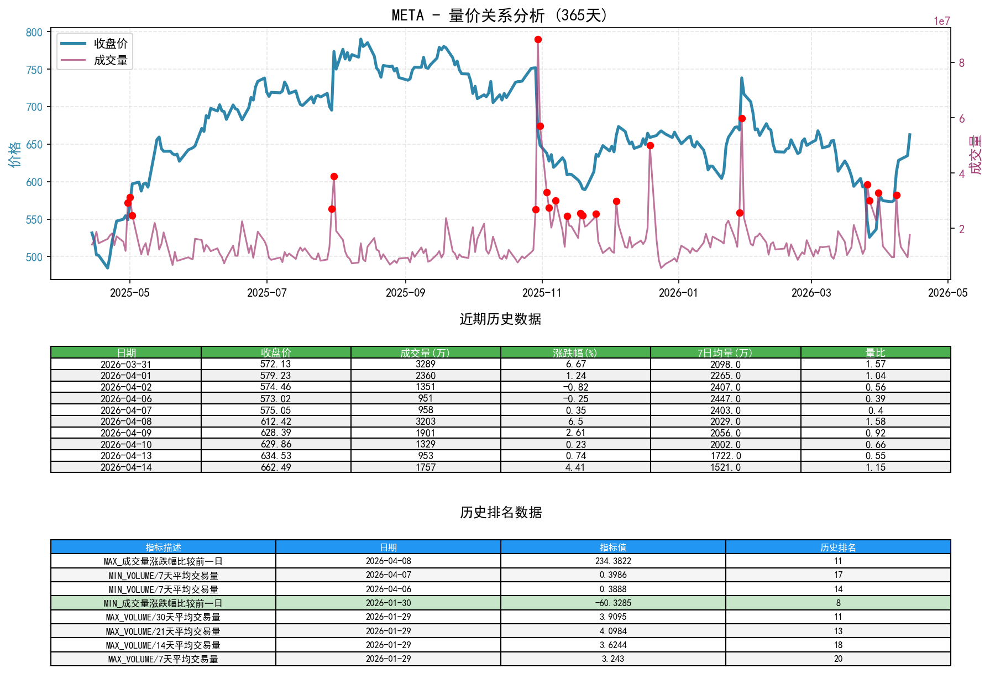990x674 pixels.
Task: Select the date cell 2026-04-09
Action: coord(126,433)
